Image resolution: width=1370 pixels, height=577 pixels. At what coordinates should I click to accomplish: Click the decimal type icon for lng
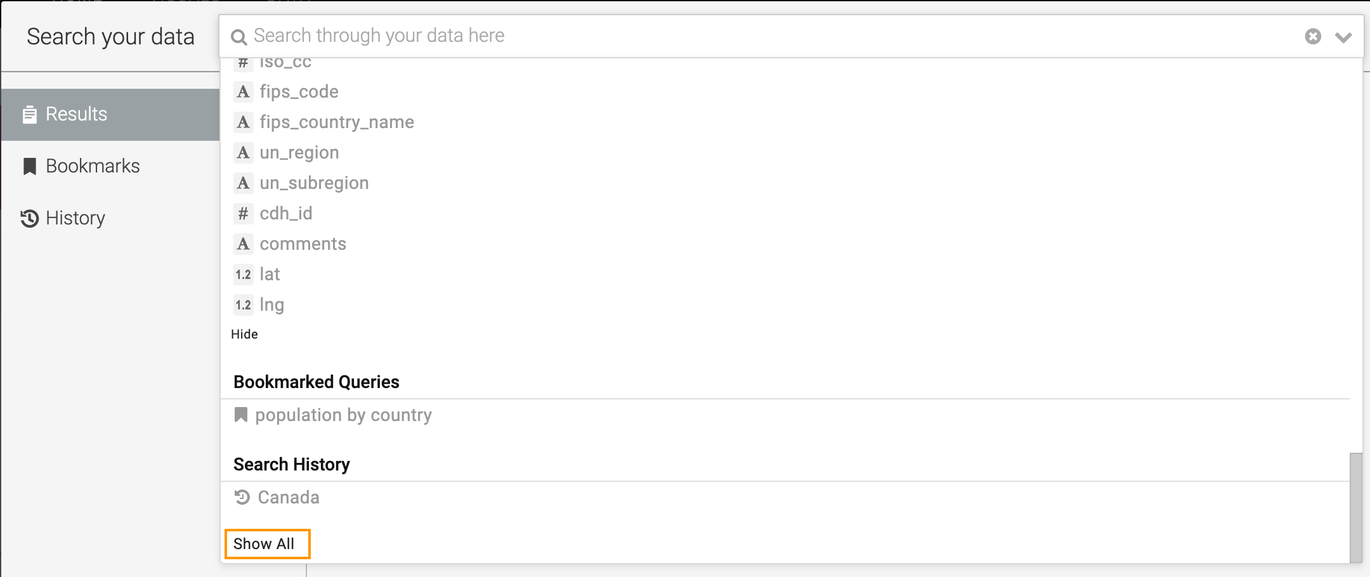pos(243,305)
